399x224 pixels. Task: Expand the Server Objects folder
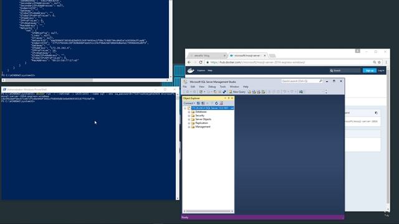click(189, 119)
